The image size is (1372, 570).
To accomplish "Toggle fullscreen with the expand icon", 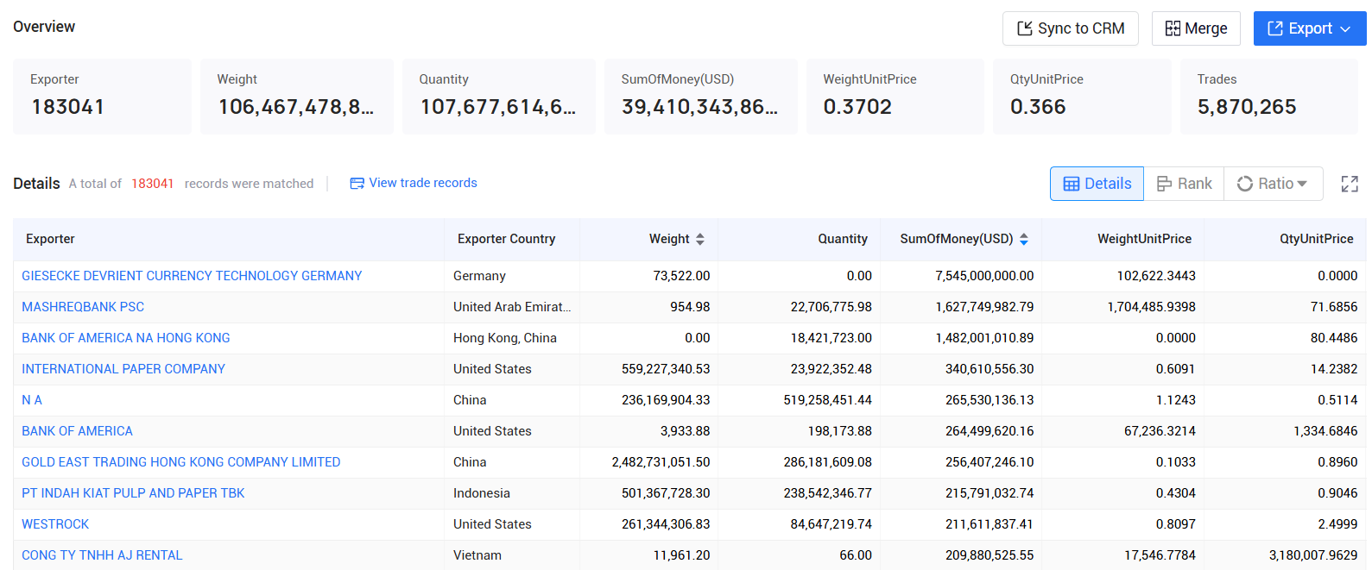I will coord(1350,184).
